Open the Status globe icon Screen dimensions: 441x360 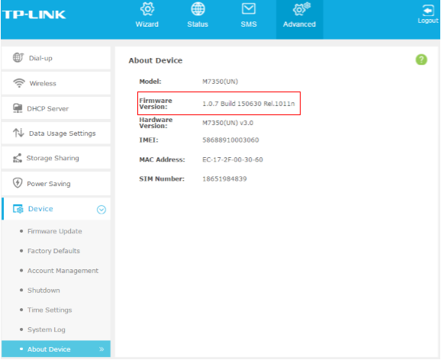198,9
